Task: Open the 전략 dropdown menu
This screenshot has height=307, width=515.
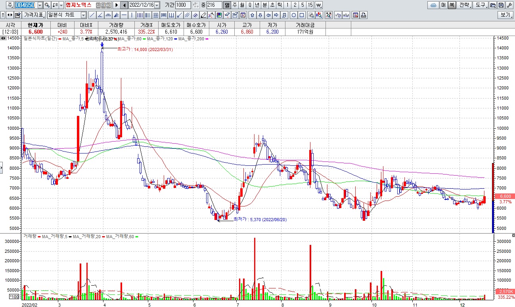Action: [464, 5]
